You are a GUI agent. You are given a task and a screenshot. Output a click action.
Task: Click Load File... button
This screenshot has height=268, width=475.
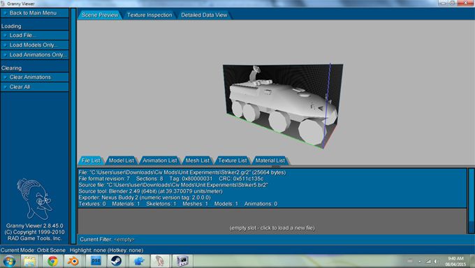(35, 35)
